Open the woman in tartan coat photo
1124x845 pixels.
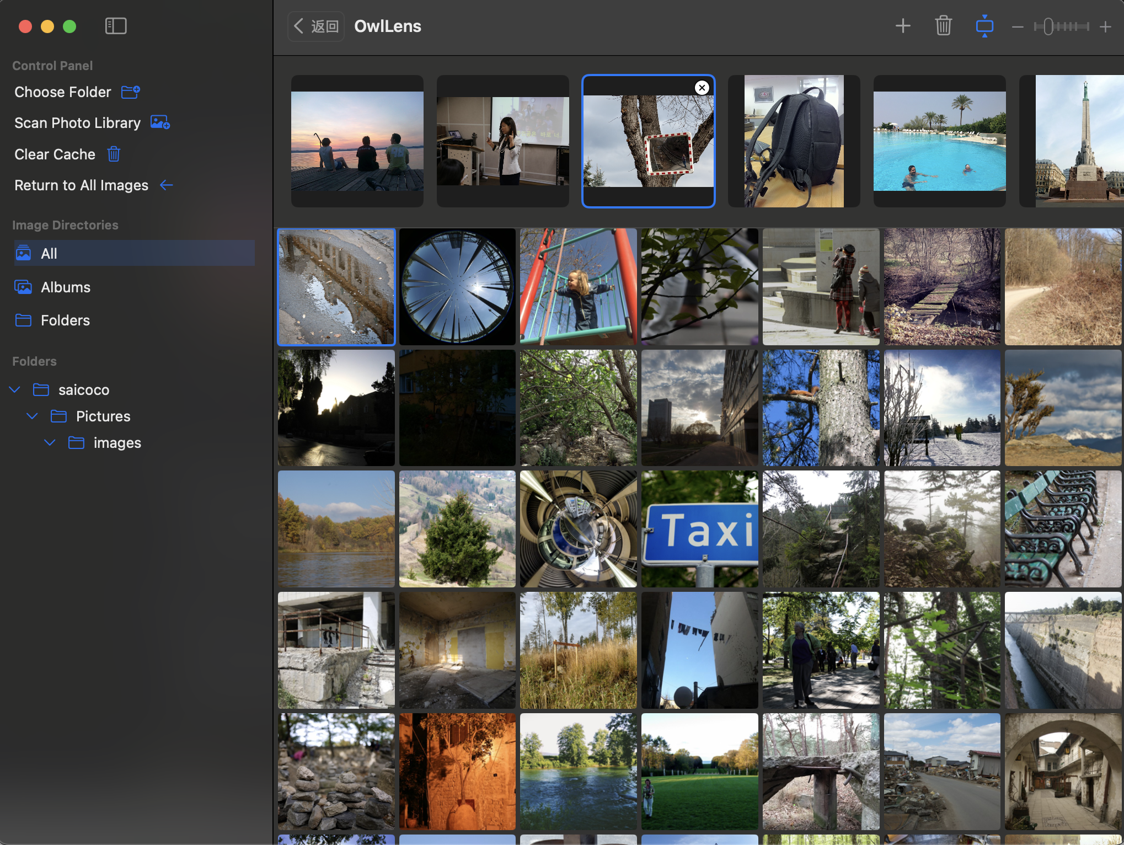[821, 287]
